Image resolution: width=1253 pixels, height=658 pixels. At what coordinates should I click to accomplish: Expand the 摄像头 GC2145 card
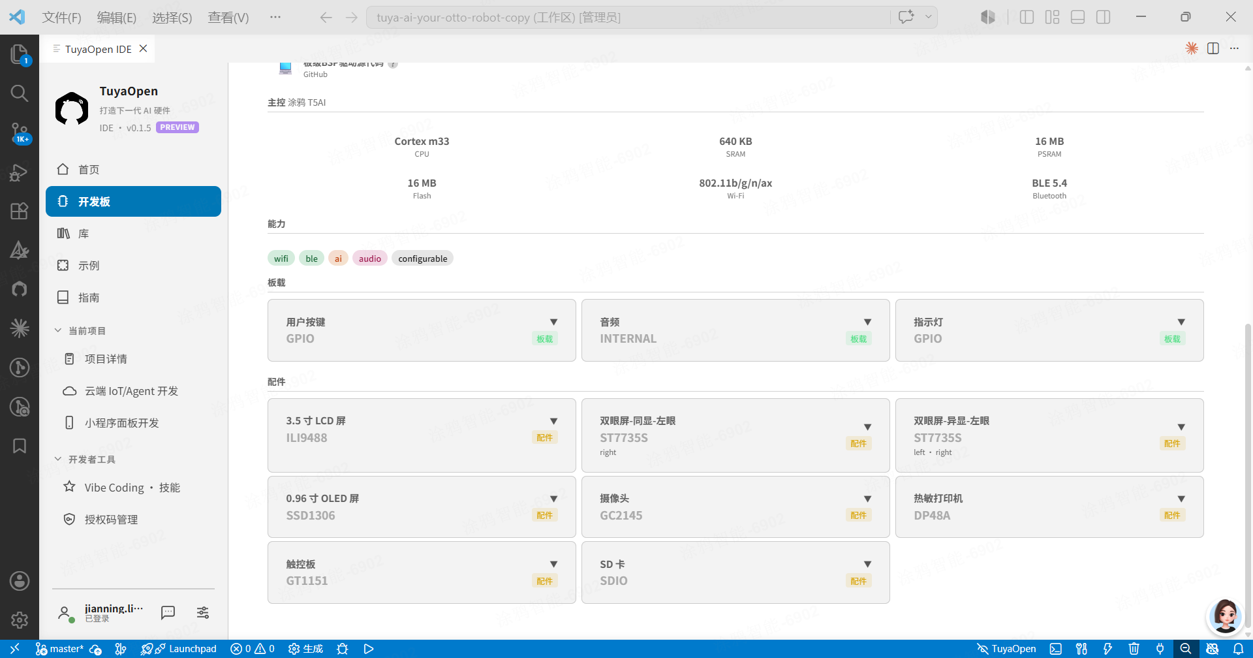tap(867, 499)
